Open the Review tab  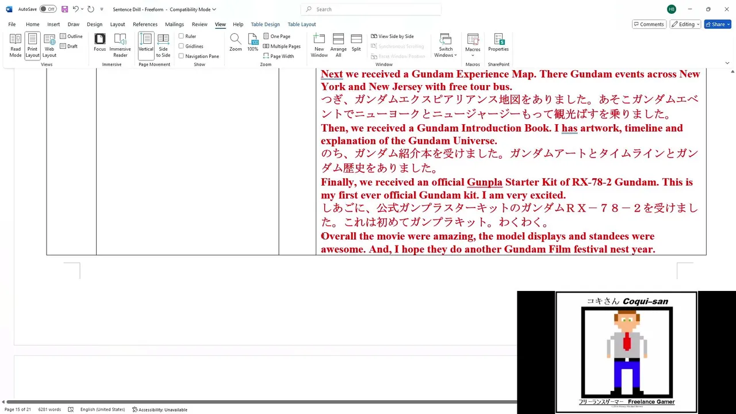tap(200, 24)
